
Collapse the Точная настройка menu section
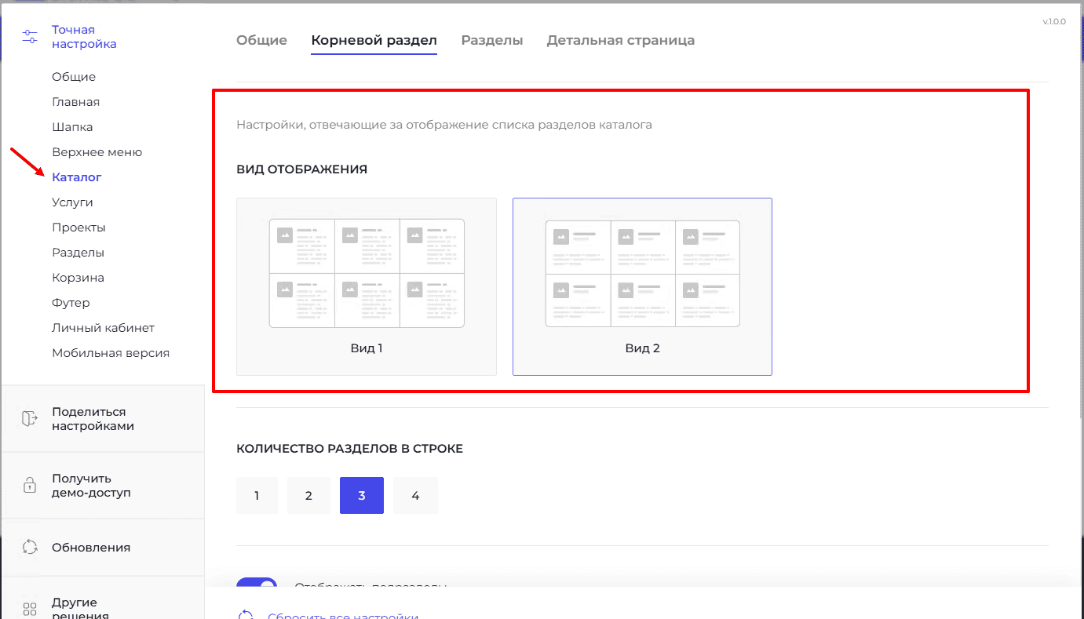(x=84, y=37)
